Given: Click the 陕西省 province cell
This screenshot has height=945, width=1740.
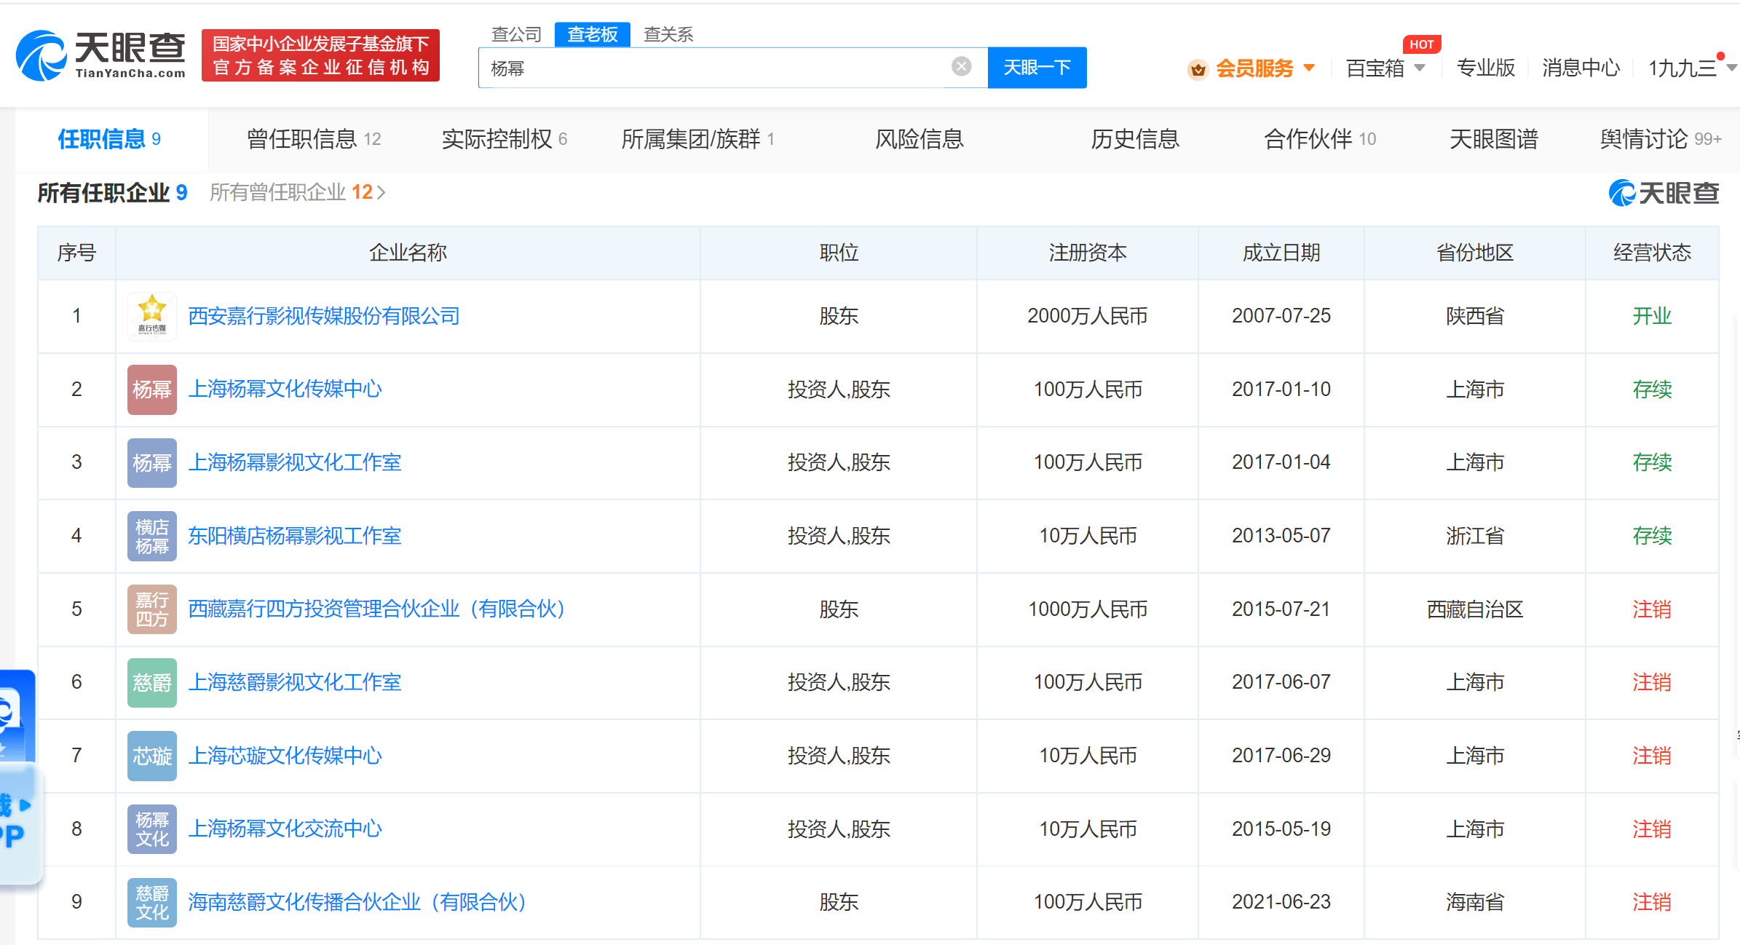Looking at the screenshot, I should [1475, 316].
